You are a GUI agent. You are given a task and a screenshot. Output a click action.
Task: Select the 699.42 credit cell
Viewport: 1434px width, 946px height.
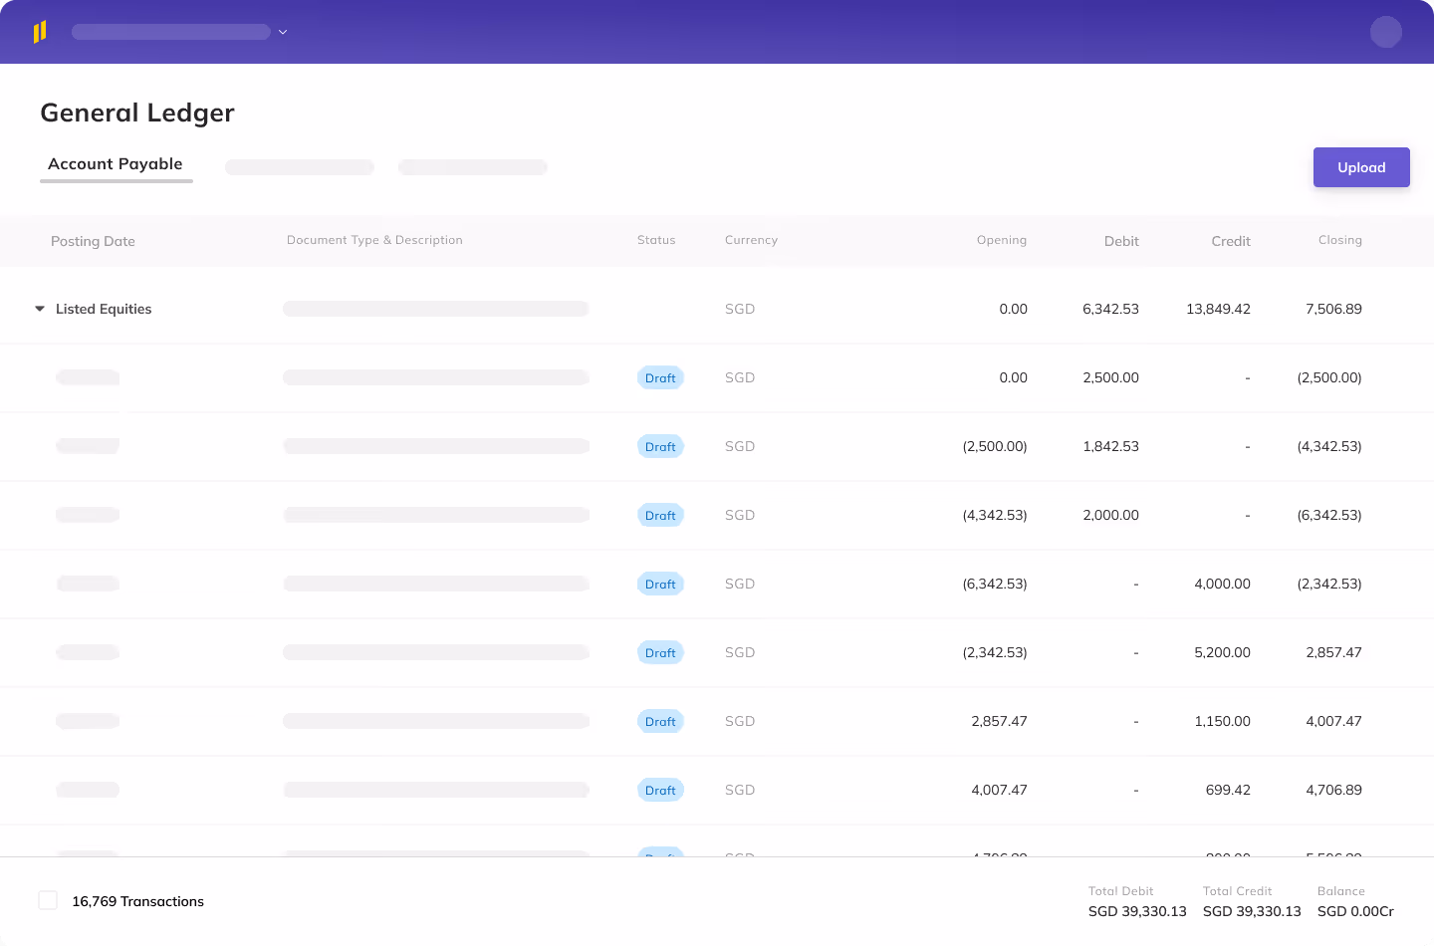(x=1228, y=790)
